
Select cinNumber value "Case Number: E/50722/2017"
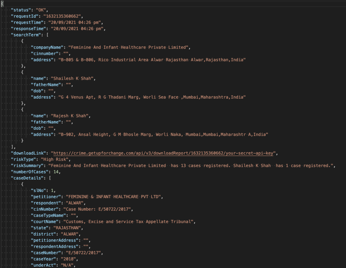pos(97,209)
